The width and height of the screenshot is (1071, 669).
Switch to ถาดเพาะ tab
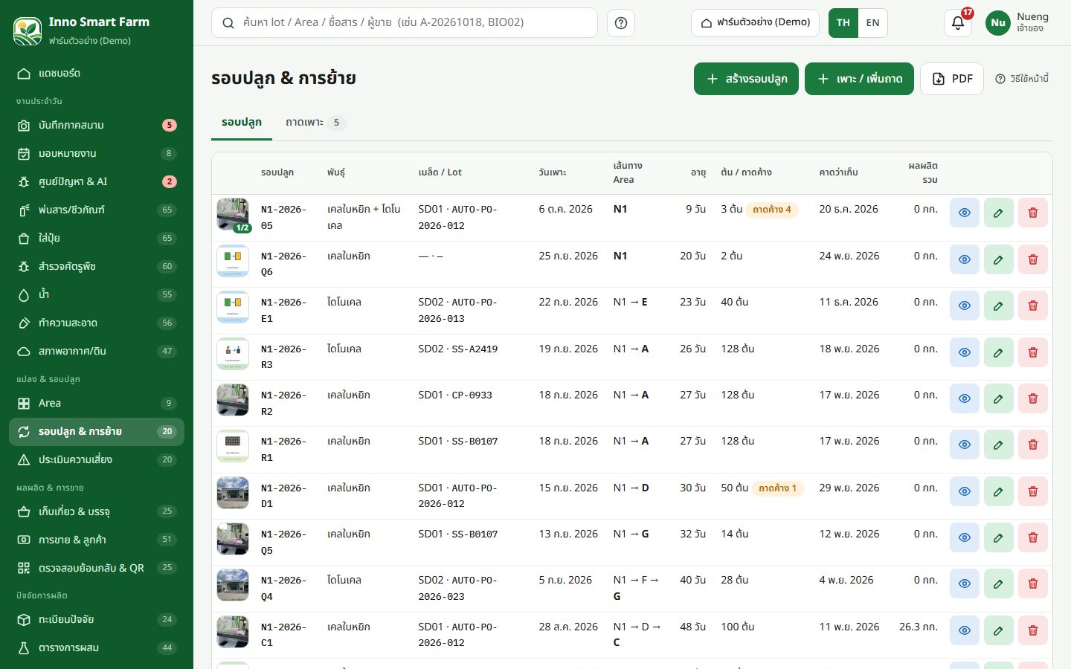[315, 122]
